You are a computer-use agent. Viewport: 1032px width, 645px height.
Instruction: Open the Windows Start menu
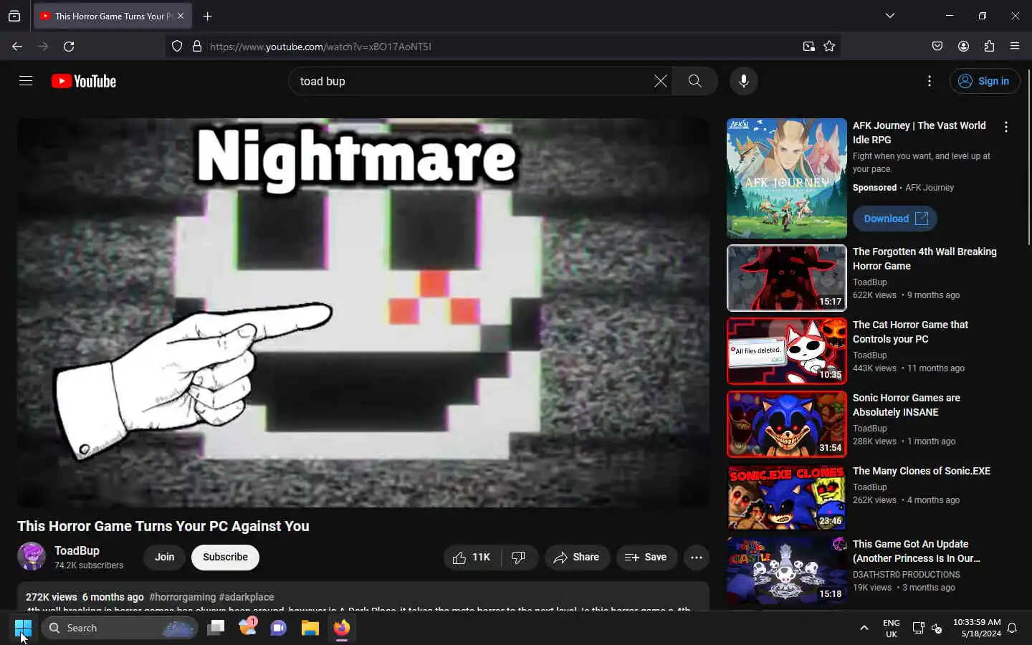coord(23,628)
